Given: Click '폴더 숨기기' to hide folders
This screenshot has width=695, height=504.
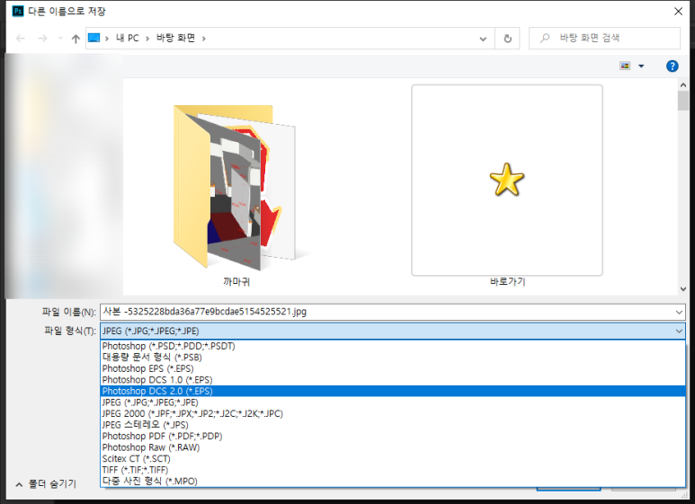Looking at the screenshot, I should pyautogui.click(x=46, y=484).
